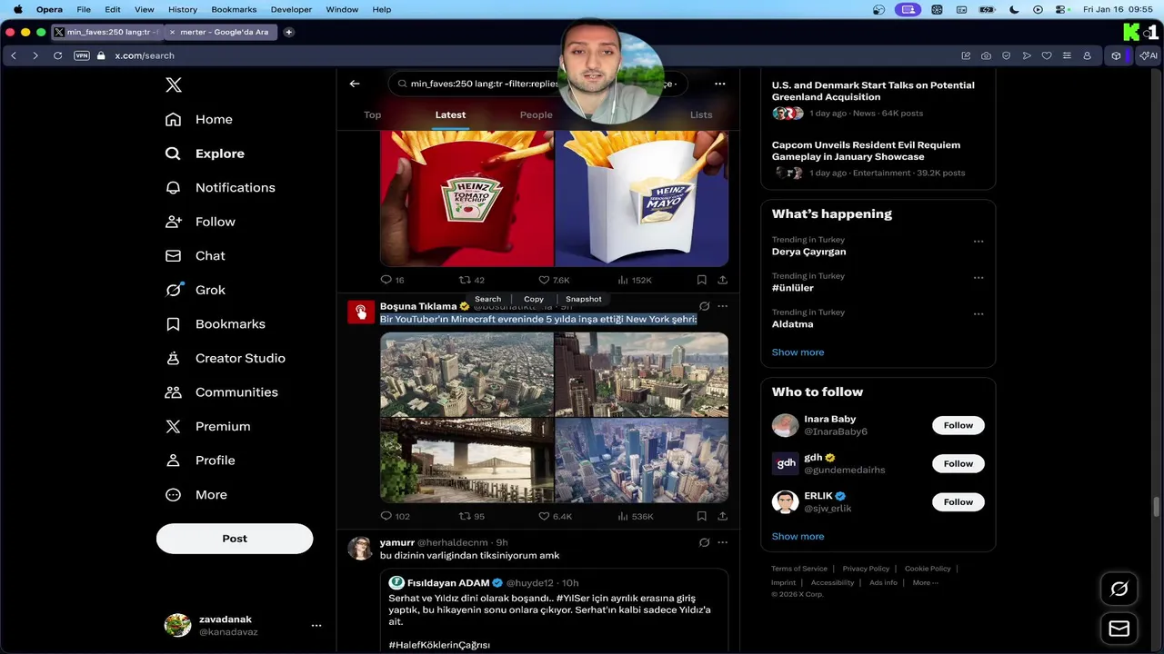Repost the Heinz post with 42 reposts
The image size is (1164, 654).
click(471, 280)
